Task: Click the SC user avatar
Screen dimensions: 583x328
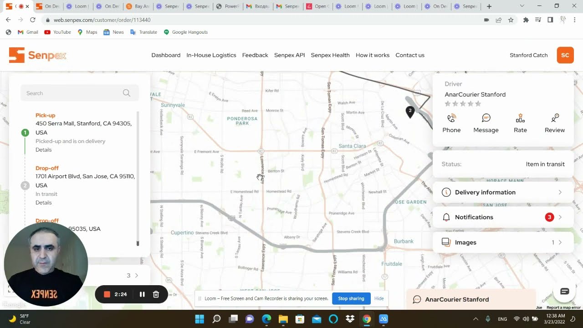Action: pos(565,55)
